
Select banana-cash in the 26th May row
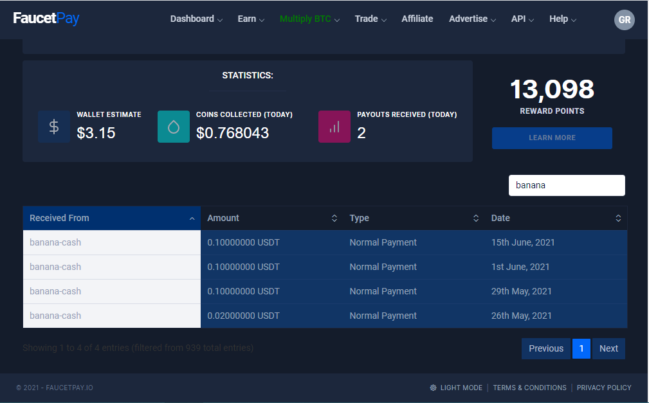coord(55,316)
